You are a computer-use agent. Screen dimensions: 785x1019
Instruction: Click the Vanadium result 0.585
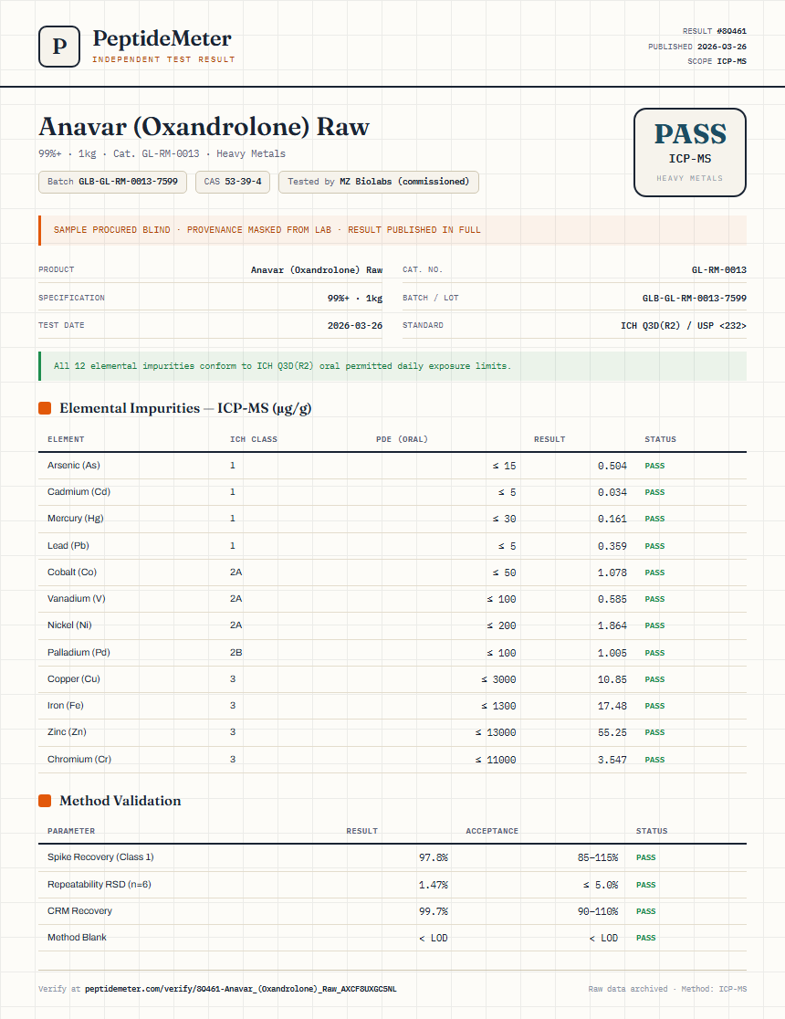tap(612, 599)
